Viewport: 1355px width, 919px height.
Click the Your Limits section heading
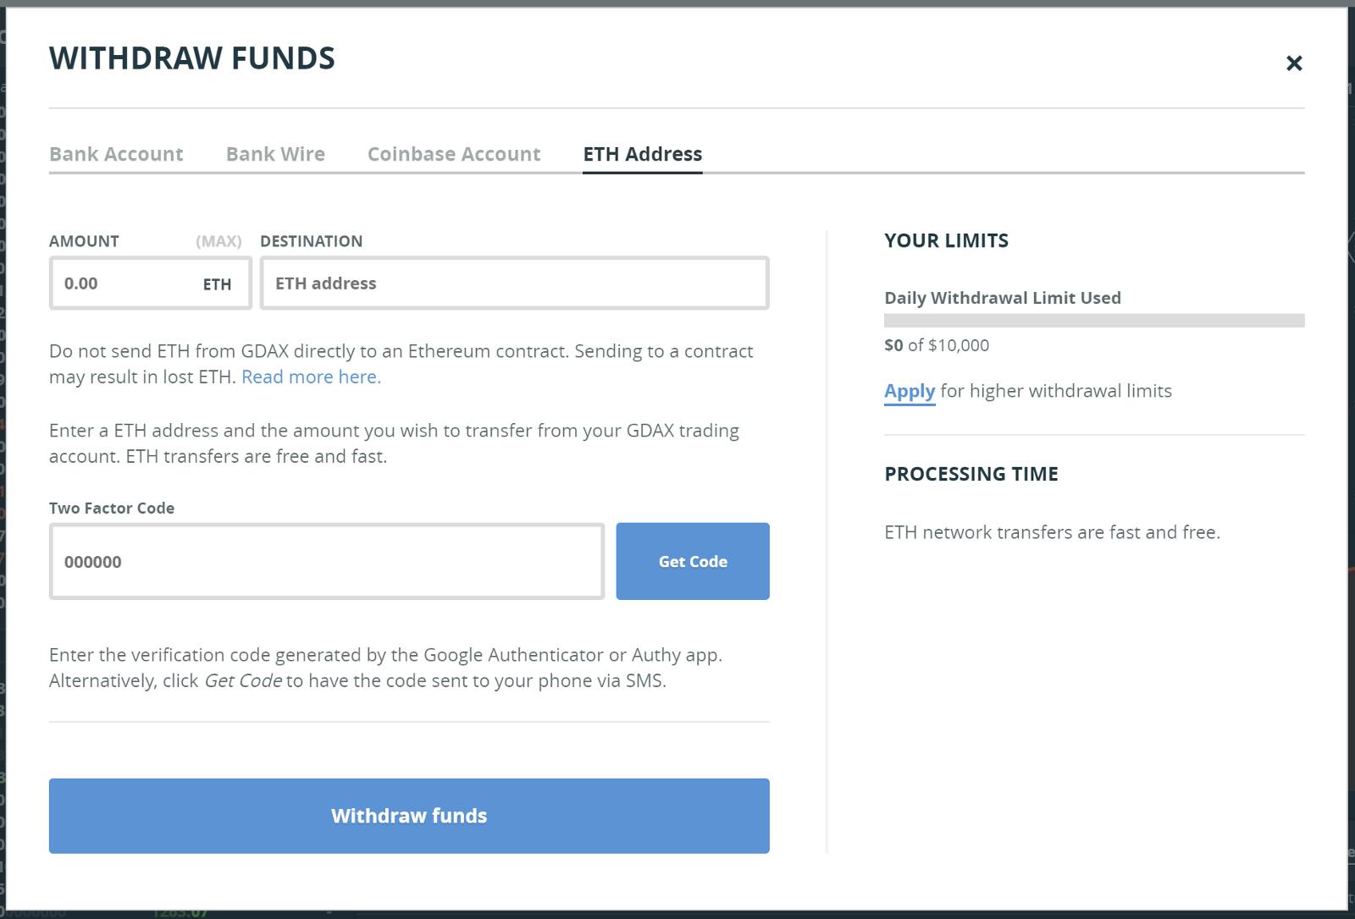point(946,240)
